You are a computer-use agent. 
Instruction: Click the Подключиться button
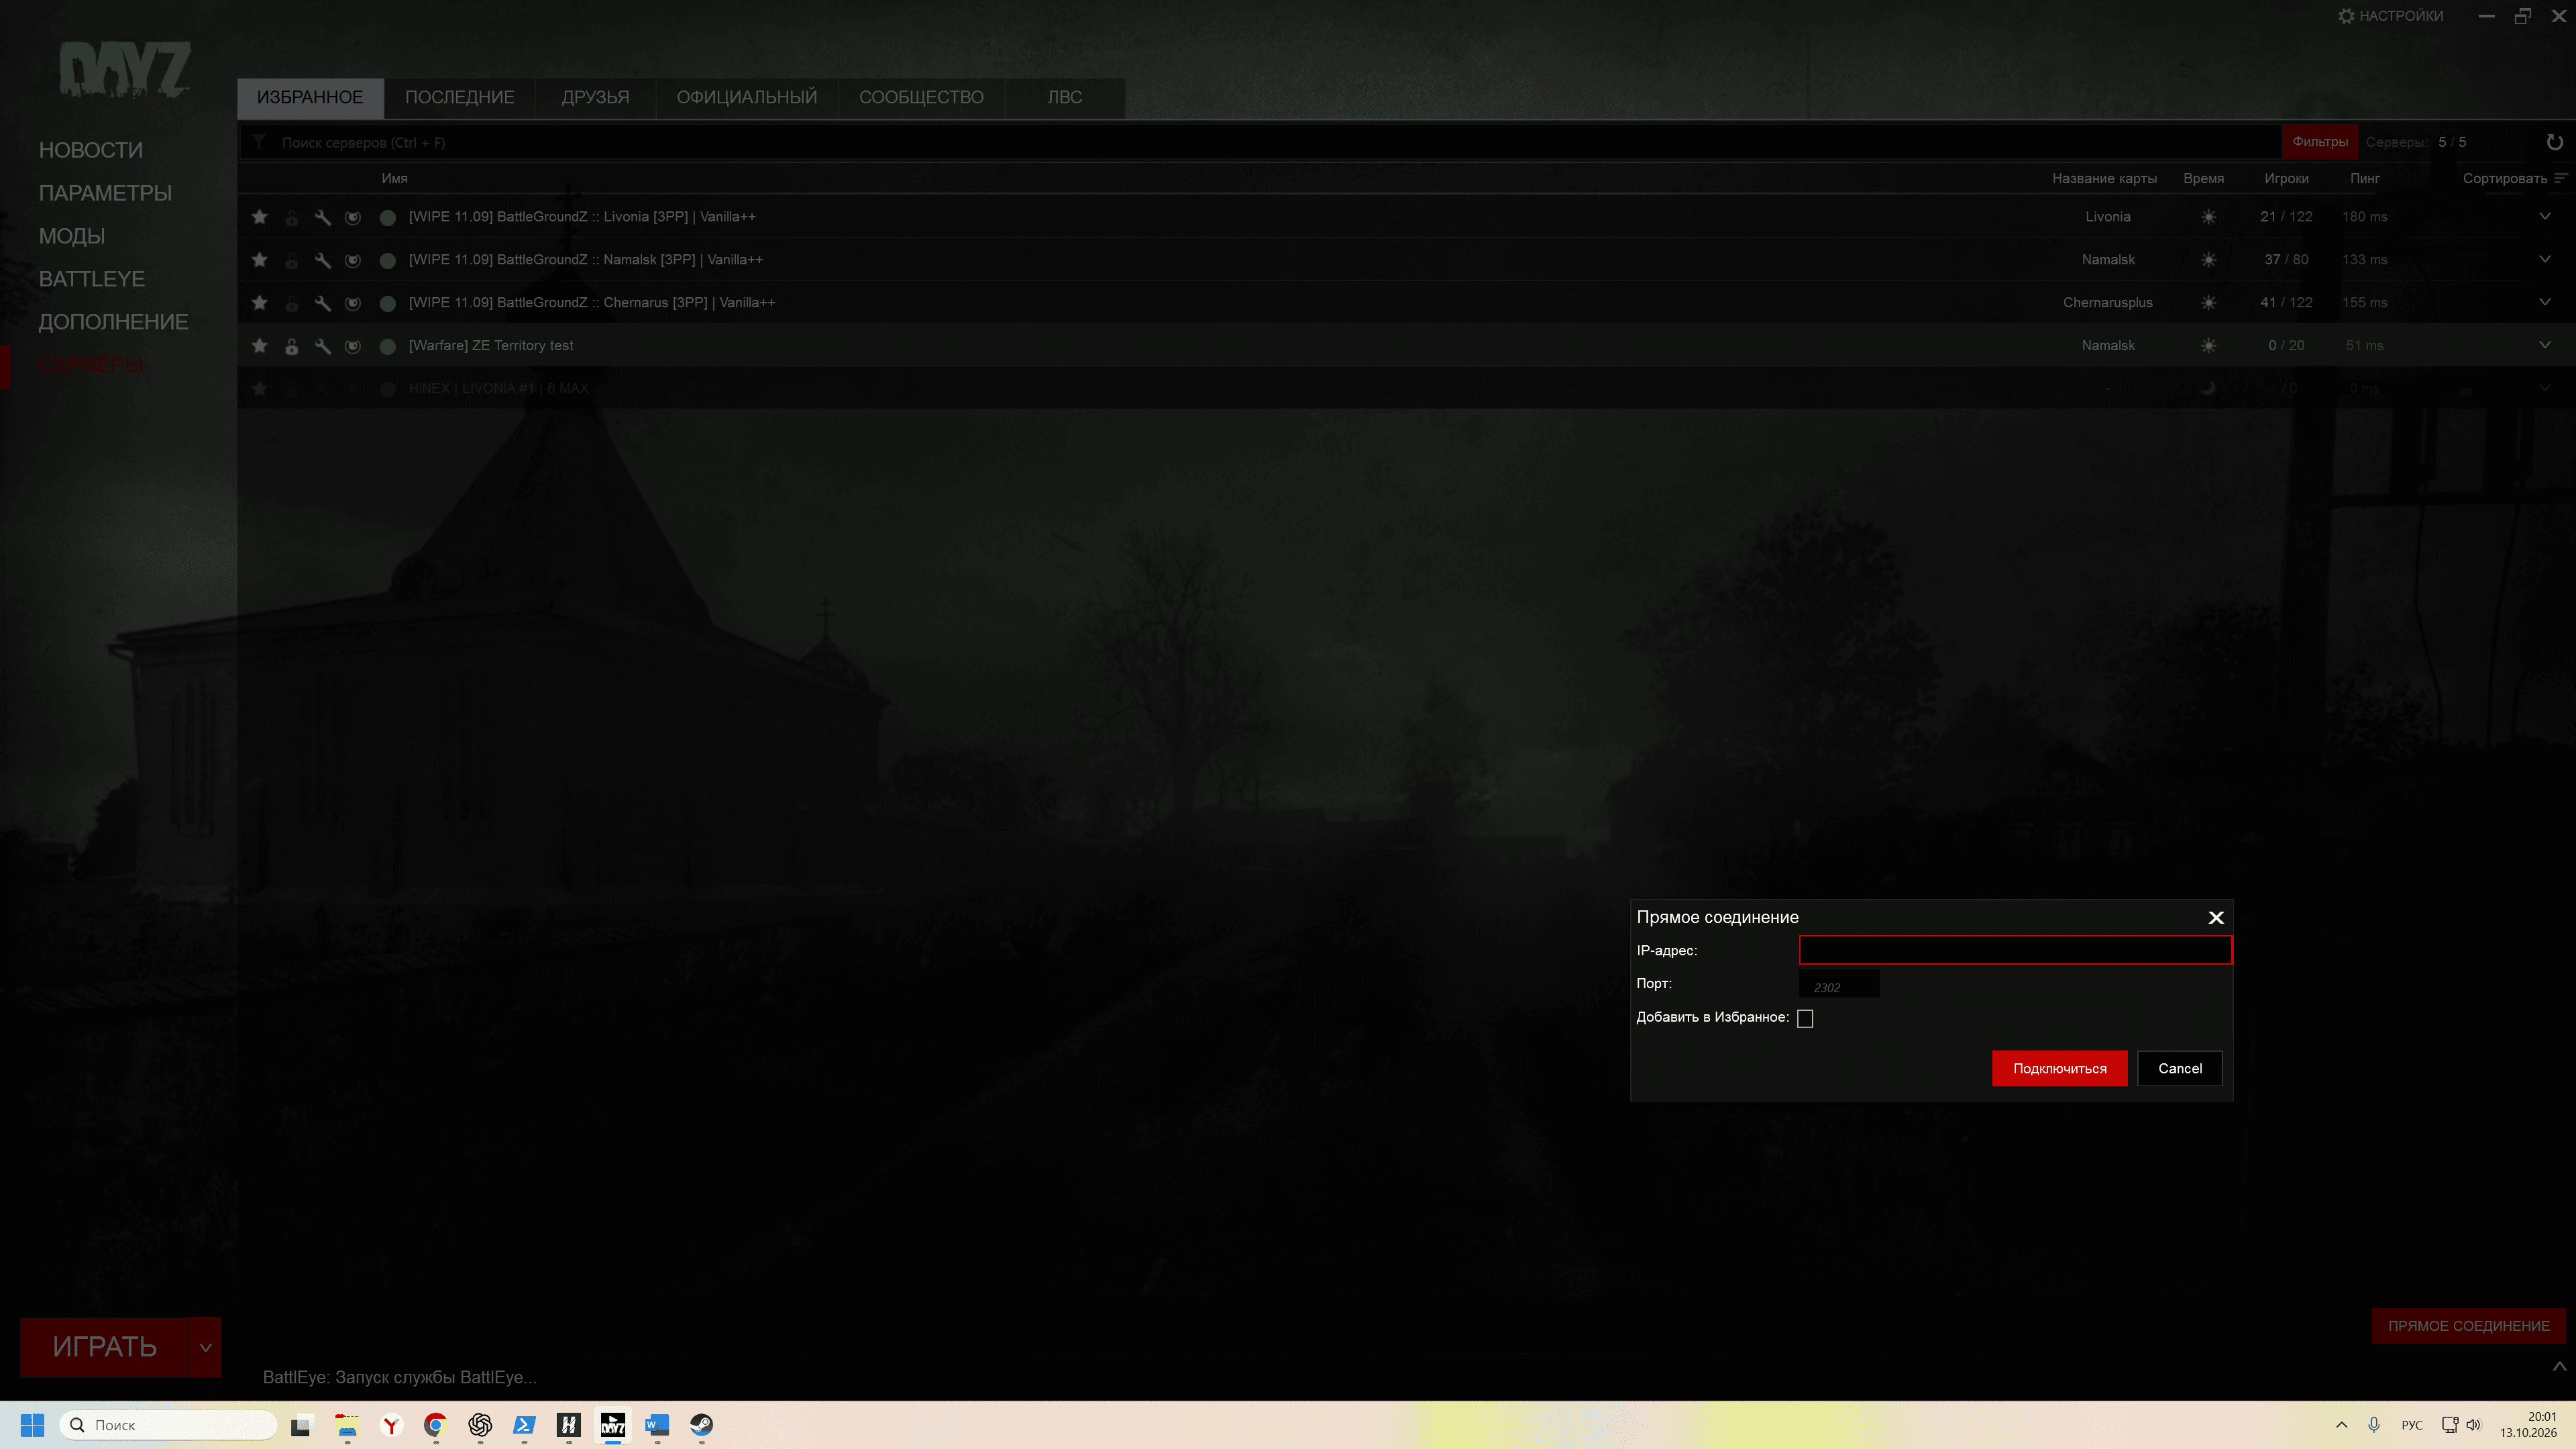click(2059, 1068)
